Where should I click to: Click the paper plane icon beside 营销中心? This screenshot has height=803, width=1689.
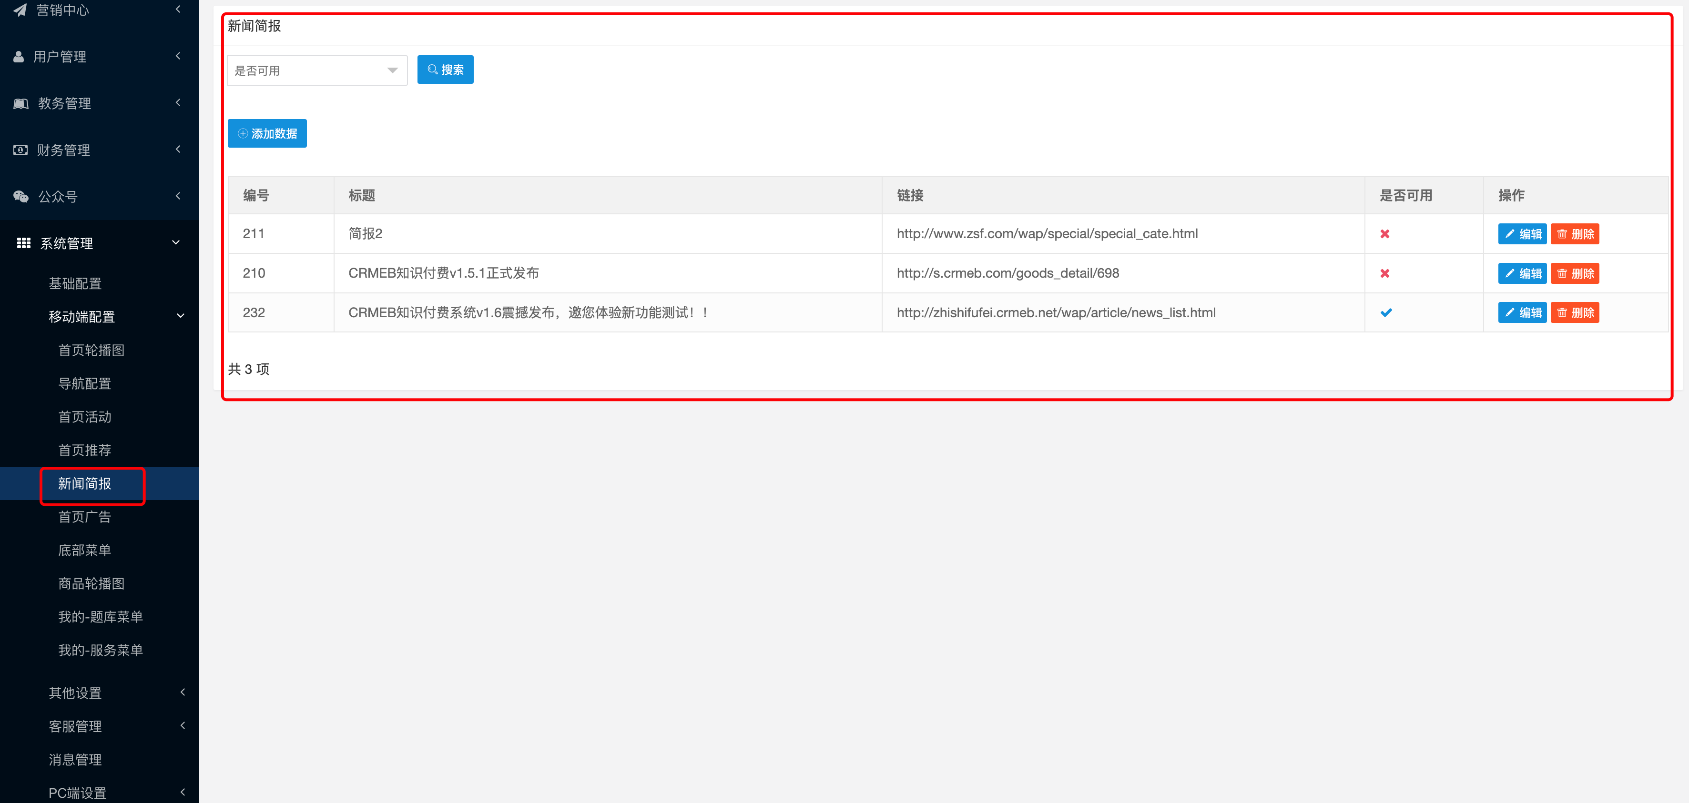click(x=20, y=10)
